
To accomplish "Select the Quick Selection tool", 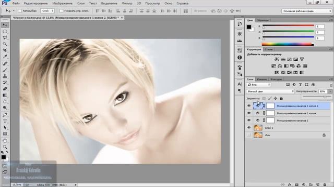I will coord(5,44).
